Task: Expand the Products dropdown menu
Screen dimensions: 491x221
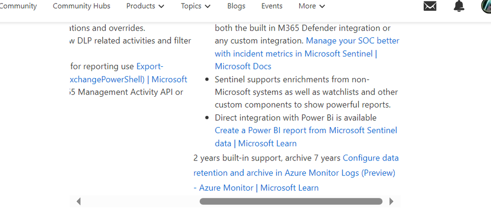Action: tap(145, 6)
